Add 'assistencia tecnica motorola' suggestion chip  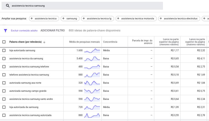tap(136, 19)
